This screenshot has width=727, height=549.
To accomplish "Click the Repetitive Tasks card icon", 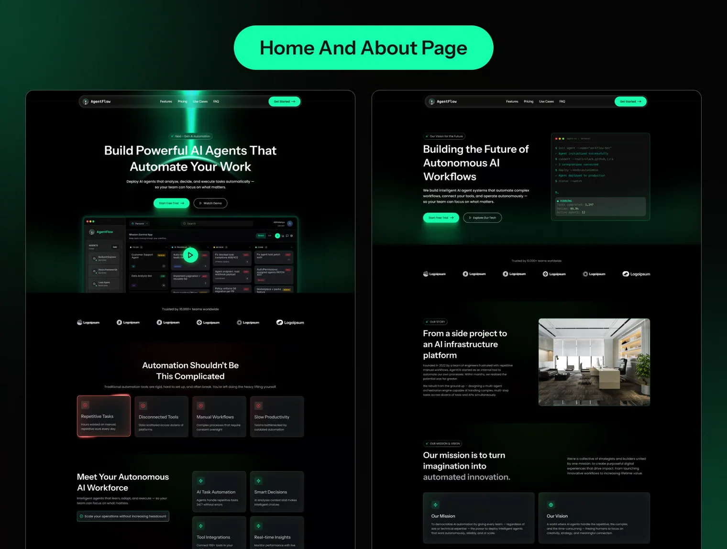I will click(x=85, y=405).
